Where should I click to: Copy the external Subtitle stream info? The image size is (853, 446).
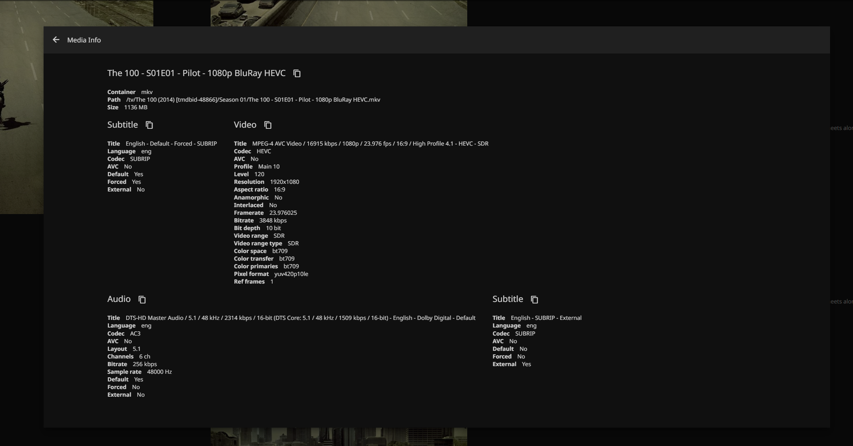click(534, 299)
